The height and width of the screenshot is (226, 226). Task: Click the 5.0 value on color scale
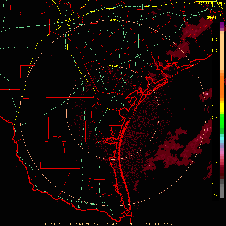tap(215, 95)
